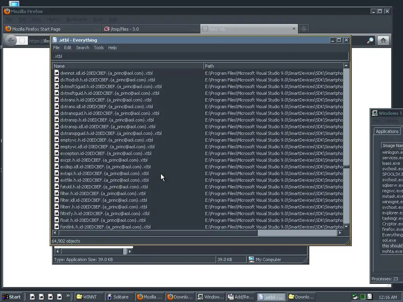This screenshot has height=302, width=403.
Task: Select dxtransp.idl.id-20EDCBEF file name
Action: pos(108,127)
